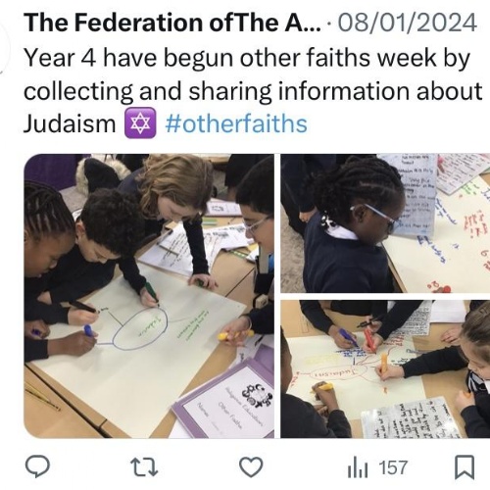Like the tweet with heart icon

pos(251,467)
